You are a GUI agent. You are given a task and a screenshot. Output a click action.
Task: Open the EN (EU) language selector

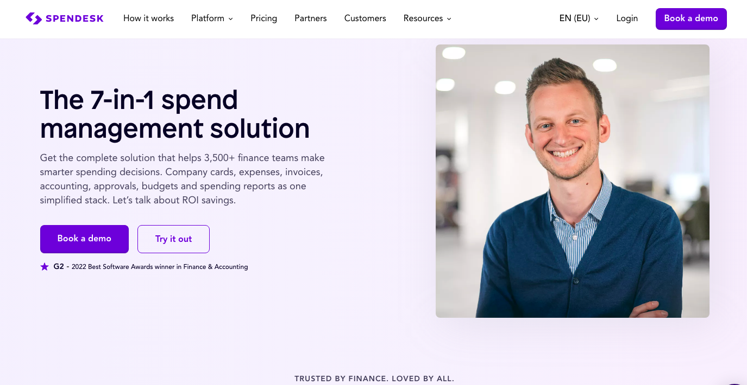[x=579, y=18]
